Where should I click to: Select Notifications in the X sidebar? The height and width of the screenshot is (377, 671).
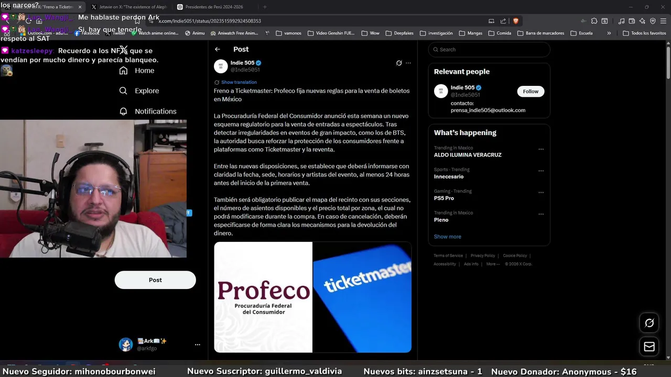pyautogui.click(x=148, y=111)
